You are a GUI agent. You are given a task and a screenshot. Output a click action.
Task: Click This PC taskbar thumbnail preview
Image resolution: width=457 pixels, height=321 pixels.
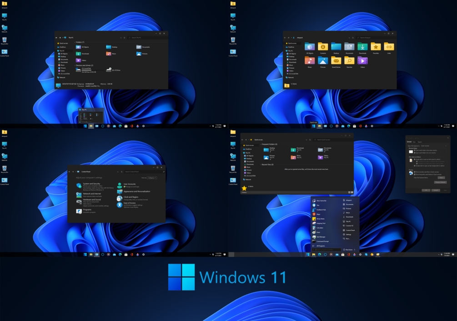(x=91, y=115)
